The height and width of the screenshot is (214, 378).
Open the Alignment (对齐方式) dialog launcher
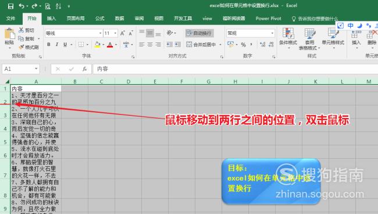point(222,57)
